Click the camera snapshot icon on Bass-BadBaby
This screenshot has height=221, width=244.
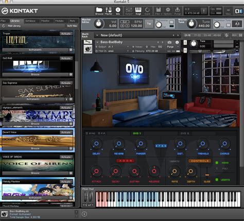[169, 42]
